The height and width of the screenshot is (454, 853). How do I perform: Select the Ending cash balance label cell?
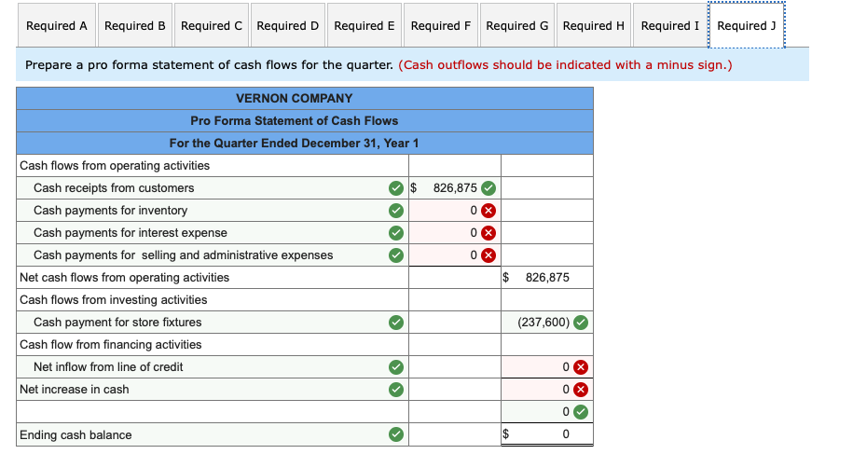213,433
